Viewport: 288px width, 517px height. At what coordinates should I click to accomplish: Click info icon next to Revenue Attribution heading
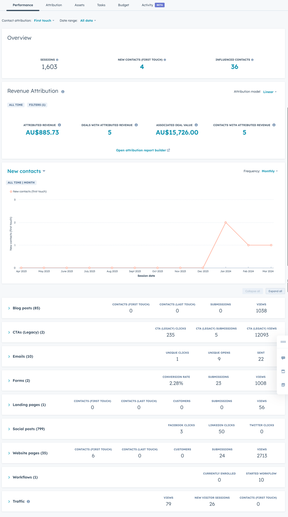63,92
